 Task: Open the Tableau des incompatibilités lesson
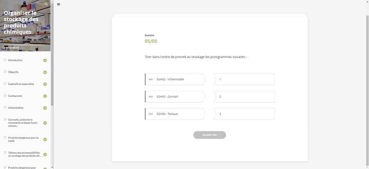click(x=24, y=154)
